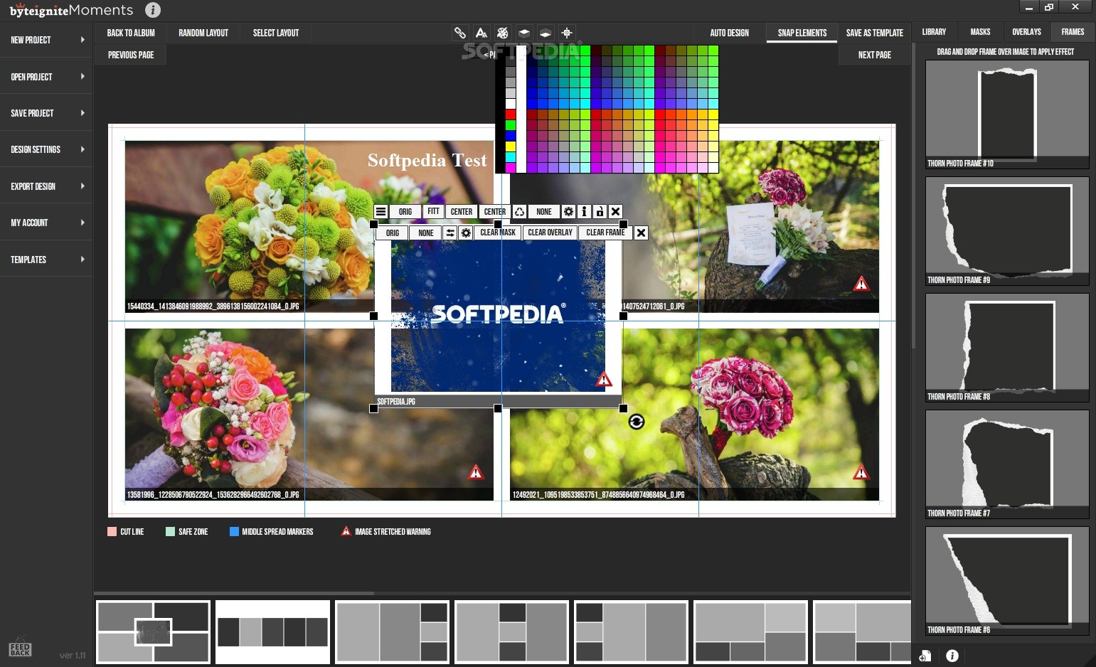Select layout thumbnail with centered overlapping photo
The height and width of the screenshot is (667, 1096).
153,632
